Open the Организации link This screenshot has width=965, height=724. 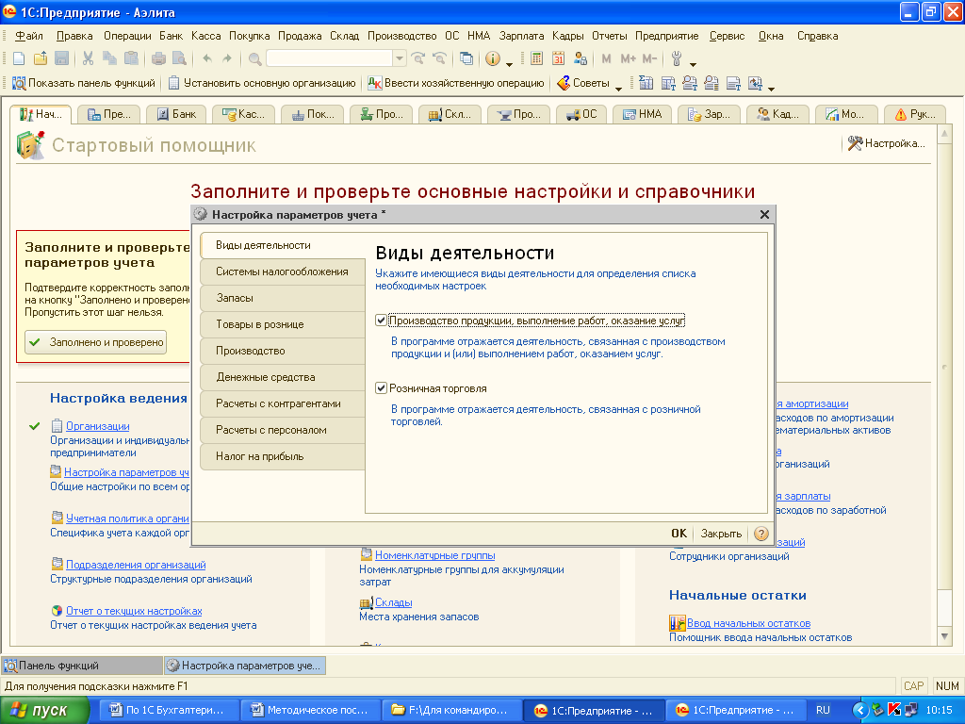coord(98,426)
